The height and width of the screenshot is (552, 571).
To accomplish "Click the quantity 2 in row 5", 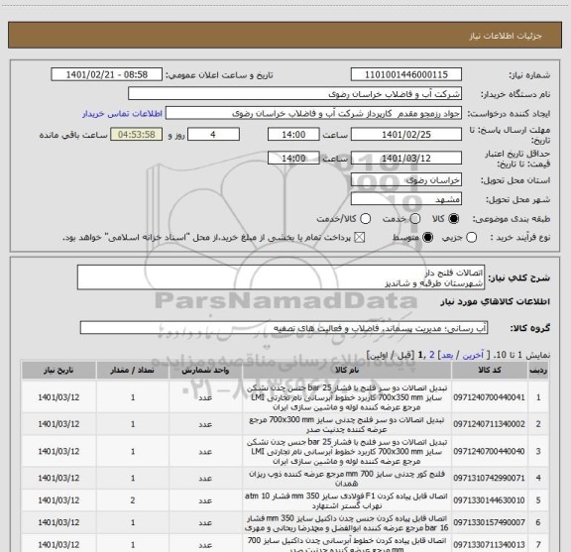I will click(133, 500).
